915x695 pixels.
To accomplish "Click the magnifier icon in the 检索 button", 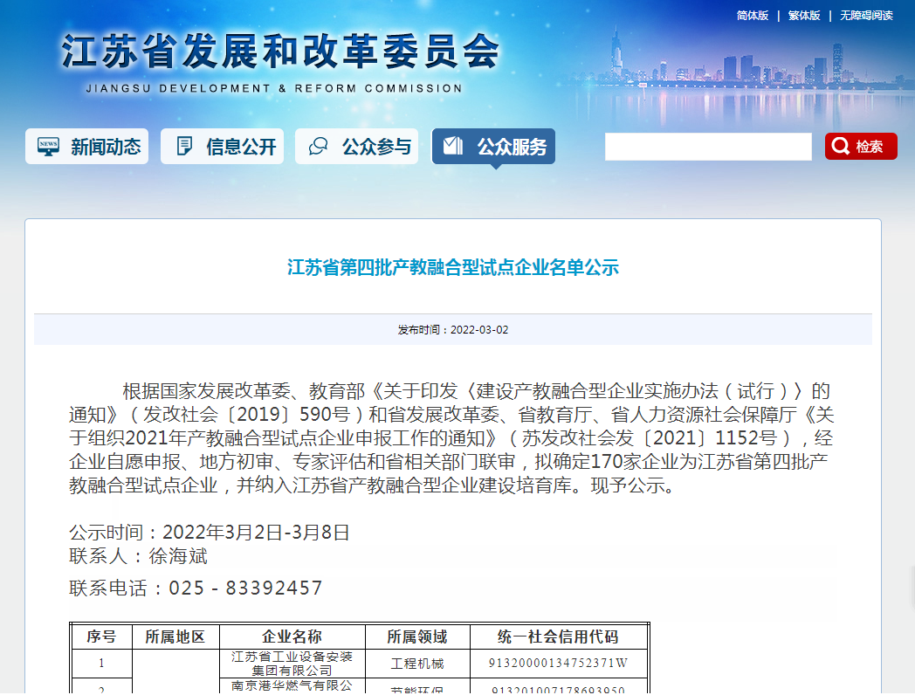I will [x=840, y=146].
